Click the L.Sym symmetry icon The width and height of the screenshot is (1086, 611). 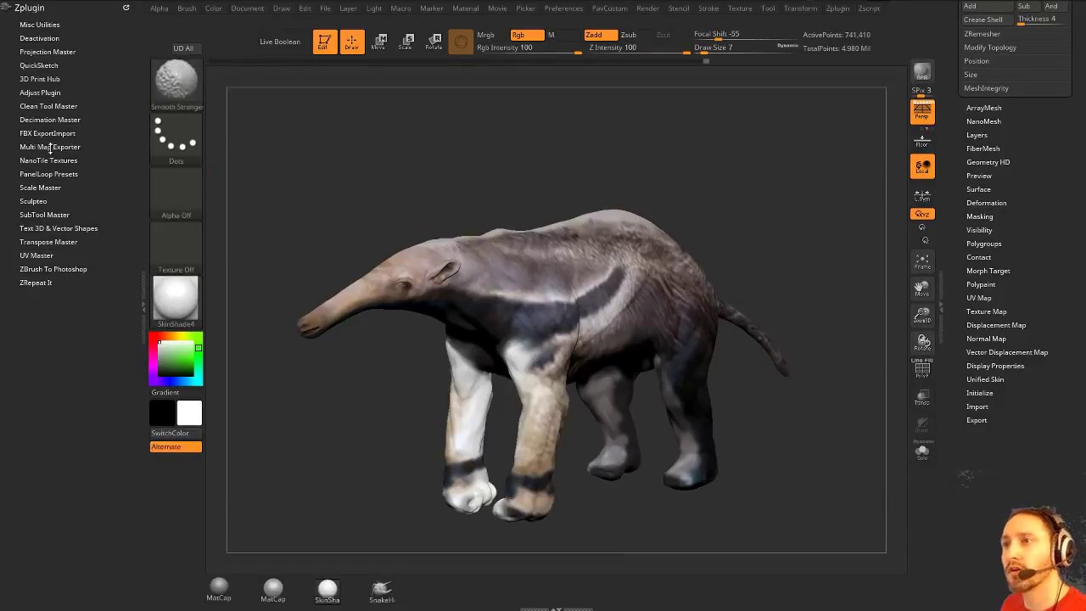[922, 195]
